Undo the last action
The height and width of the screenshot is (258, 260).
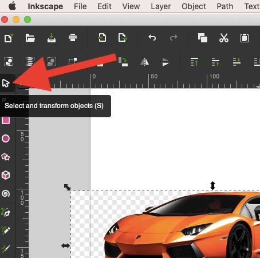tap(152, 38)
